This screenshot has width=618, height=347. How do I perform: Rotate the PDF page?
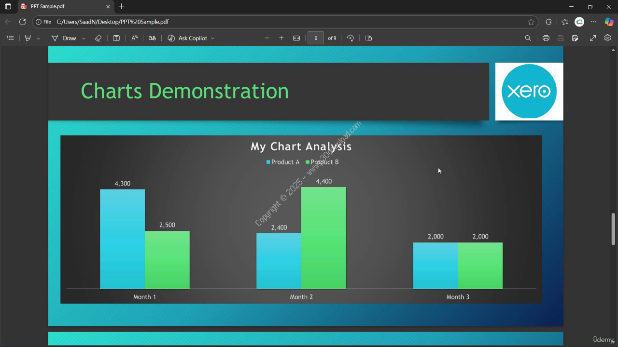tap(351, 38)
